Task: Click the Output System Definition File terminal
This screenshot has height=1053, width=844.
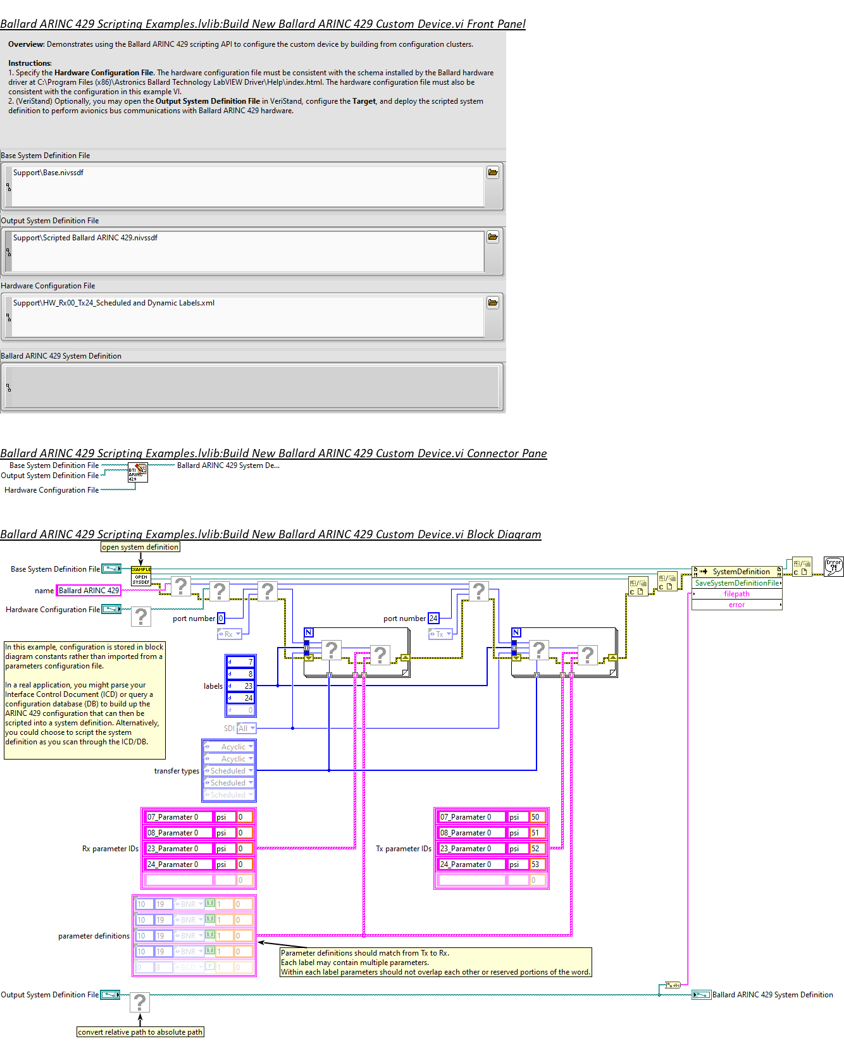Action: pyautogui.click(x=111, y=995)
